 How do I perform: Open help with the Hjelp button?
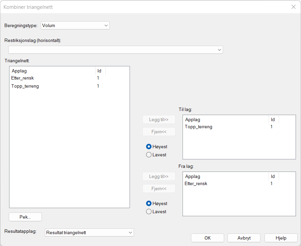click(x=281, y=238)
